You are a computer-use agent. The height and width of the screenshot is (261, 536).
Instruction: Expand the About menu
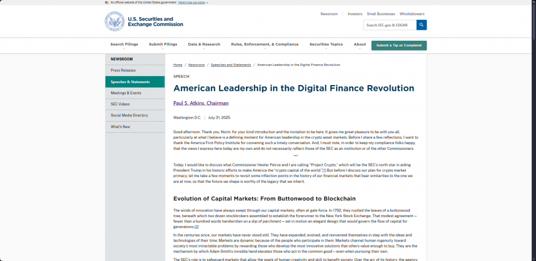click(x=360, y=45)
